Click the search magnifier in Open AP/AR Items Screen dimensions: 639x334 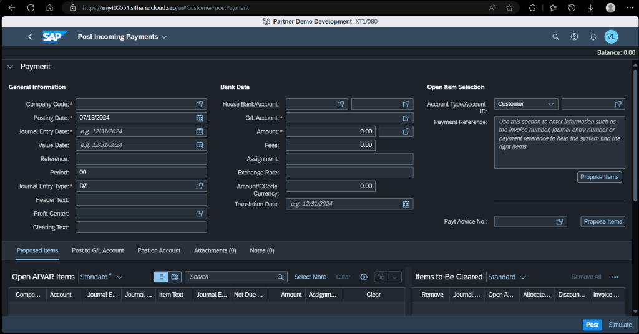280,277
